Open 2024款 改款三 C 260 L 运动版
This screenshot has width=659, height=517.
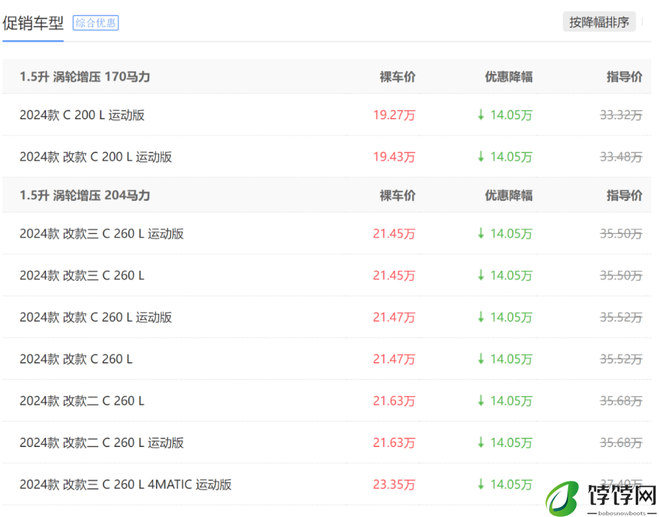point(102,233)
